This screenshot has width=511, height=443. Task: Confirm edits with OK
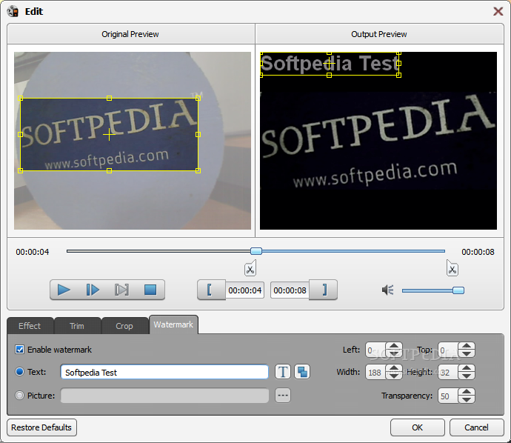pos(418,427)
